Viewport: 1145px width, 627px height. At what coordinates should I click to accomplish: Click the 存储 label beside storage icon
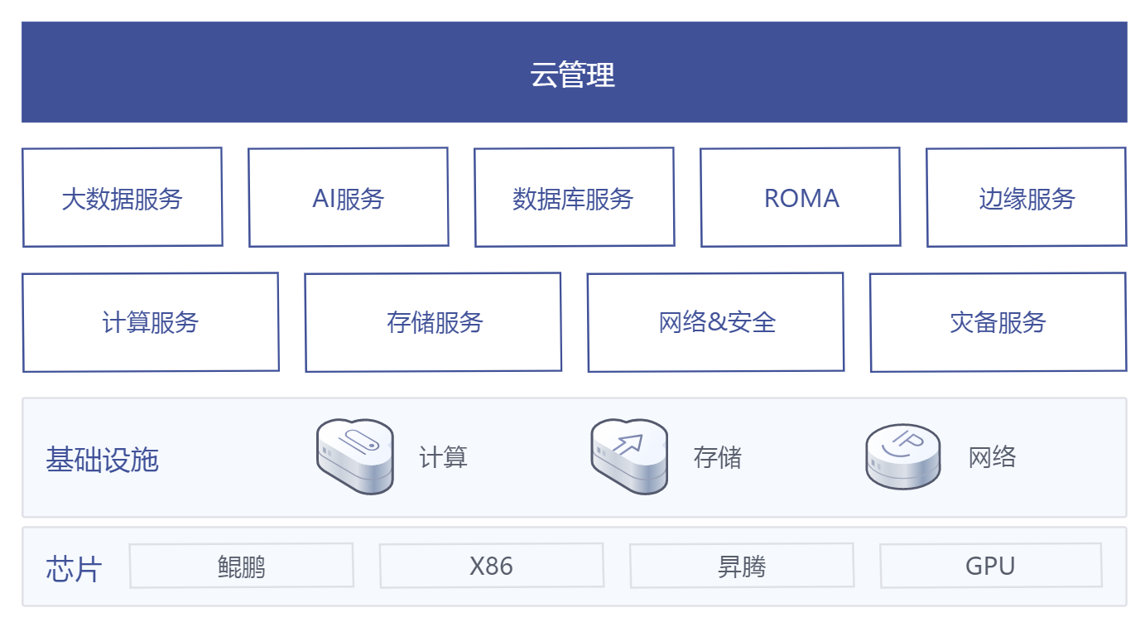click(x=718, y=457)
